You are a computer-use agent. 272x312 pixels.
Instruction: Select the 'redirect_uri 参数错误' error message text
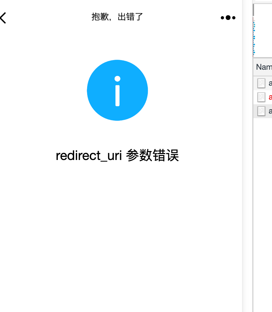pos(117,155)
